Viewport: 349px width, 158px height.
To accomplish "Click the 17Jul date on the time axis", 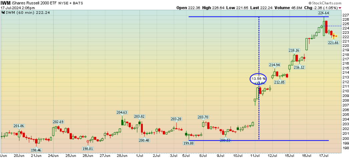I will click(325, 155).
